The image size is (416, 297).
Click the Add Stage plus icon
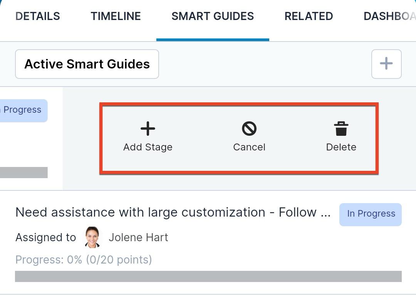pos(148,128)
